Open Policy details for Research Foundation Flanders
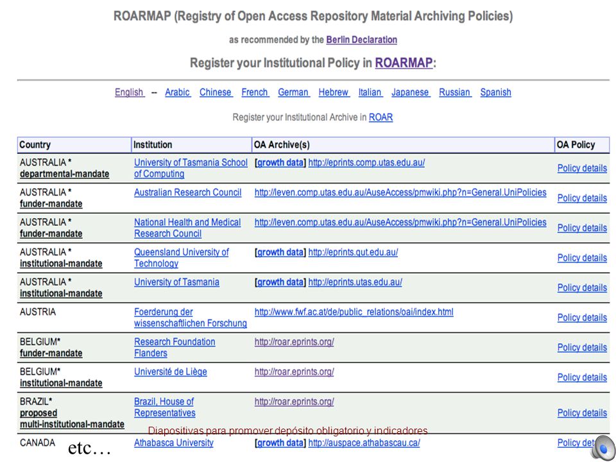 (582, 347)
